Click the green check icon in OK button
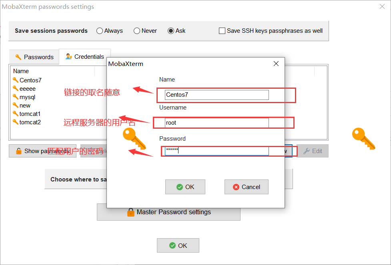This screenshot has height=265, width=391. pos(179,187)
